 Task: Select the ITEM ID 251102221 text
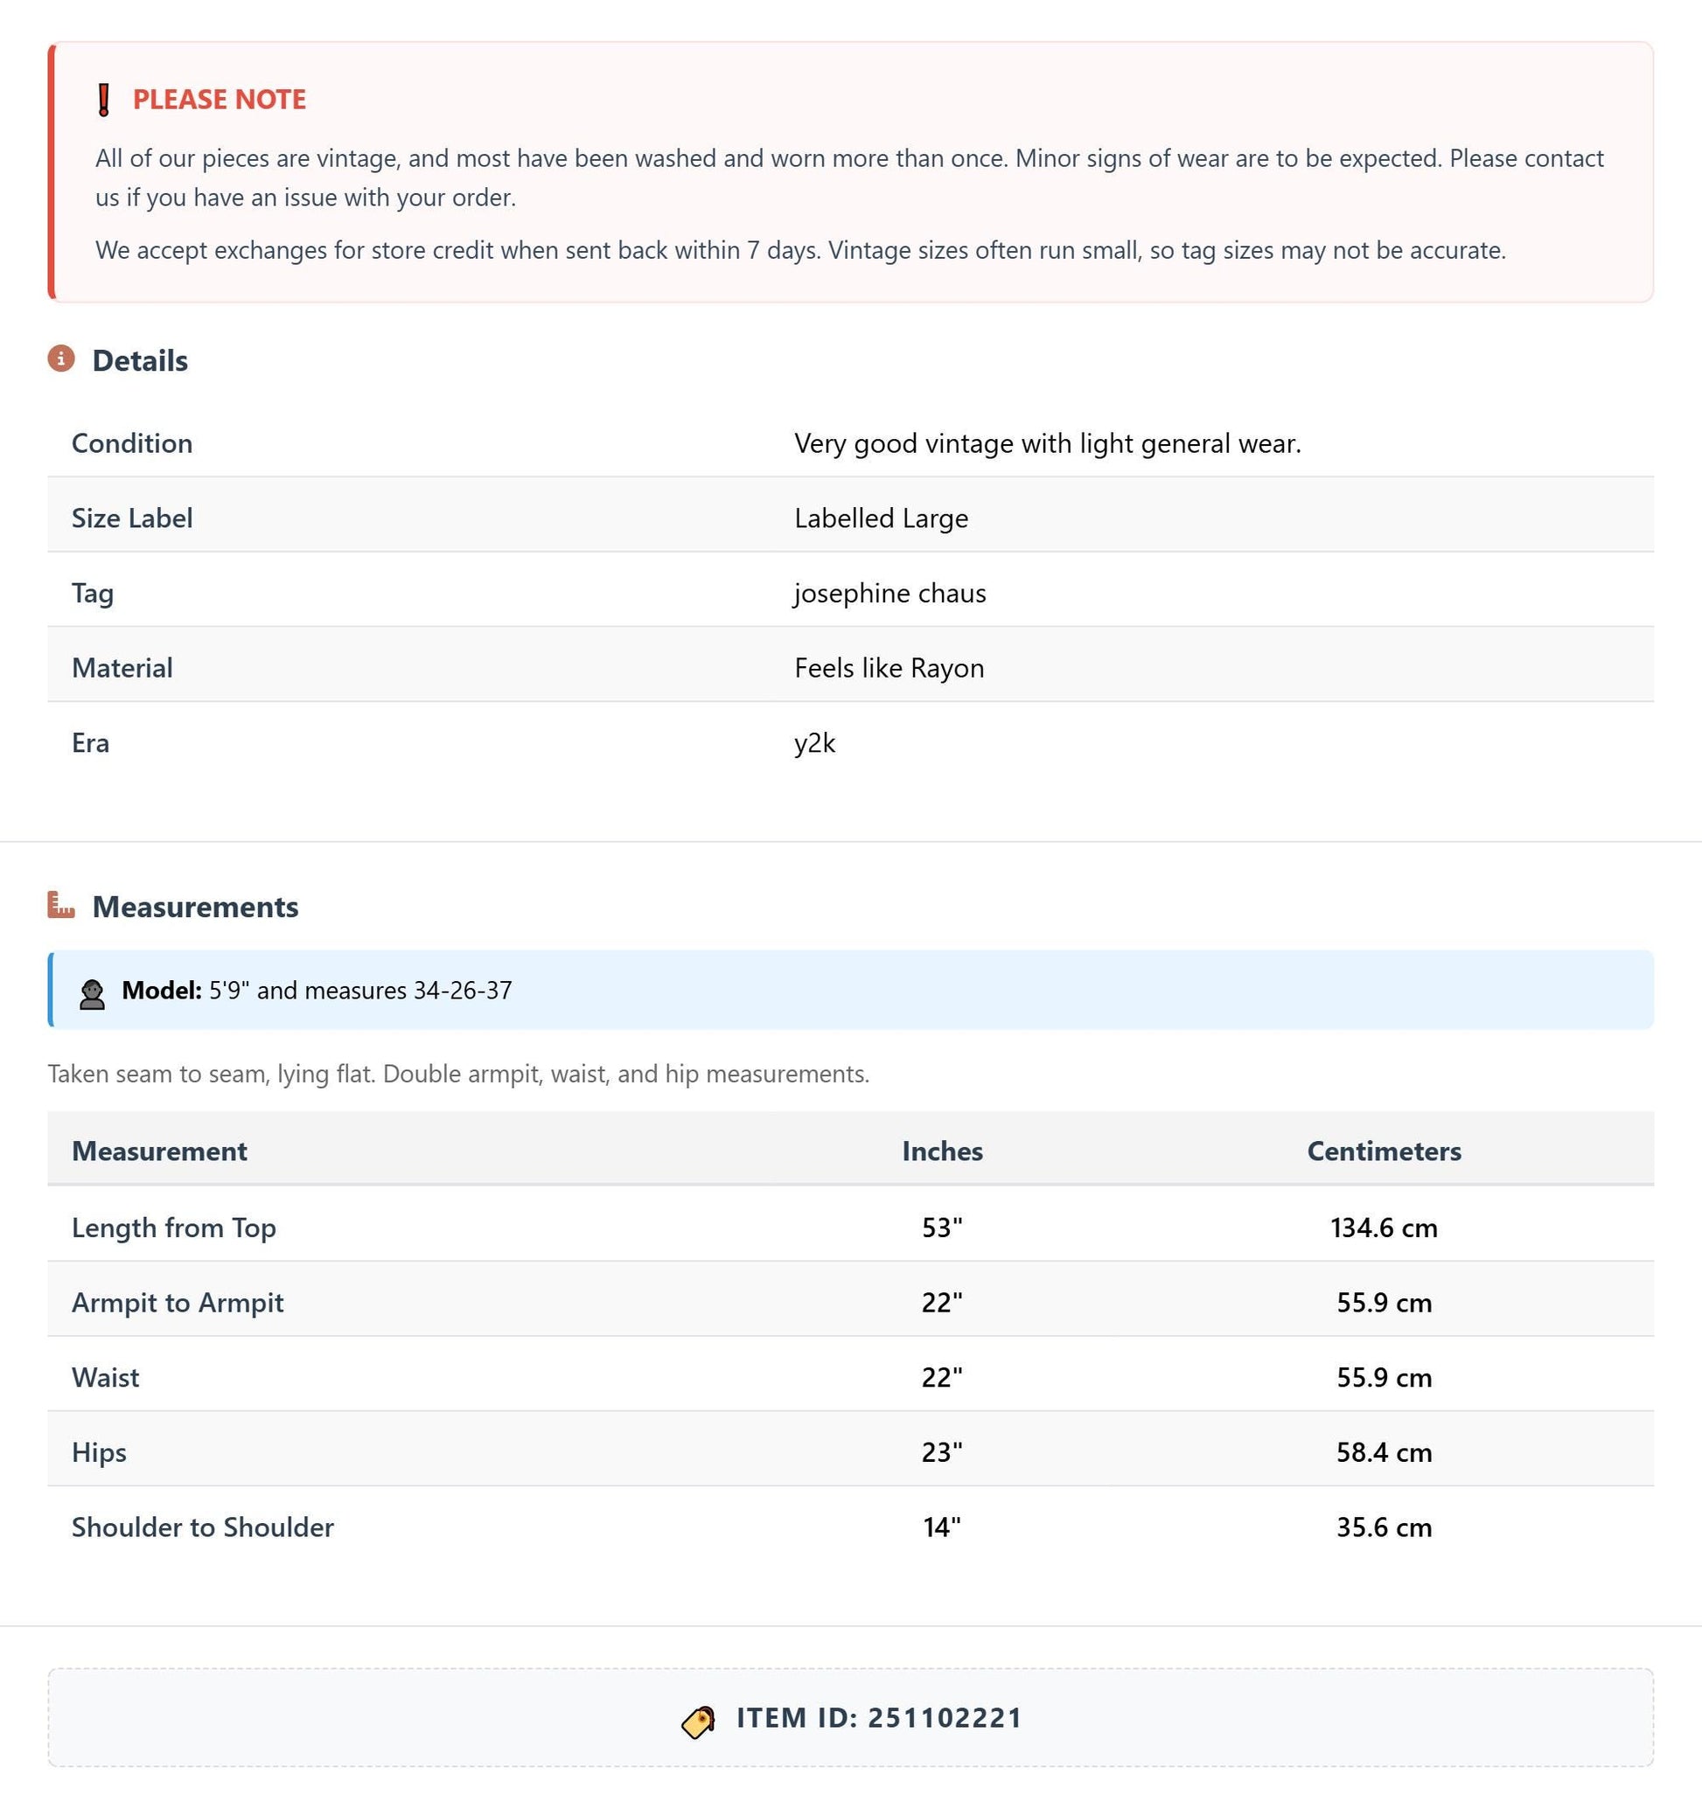(x=879, y=1717)
